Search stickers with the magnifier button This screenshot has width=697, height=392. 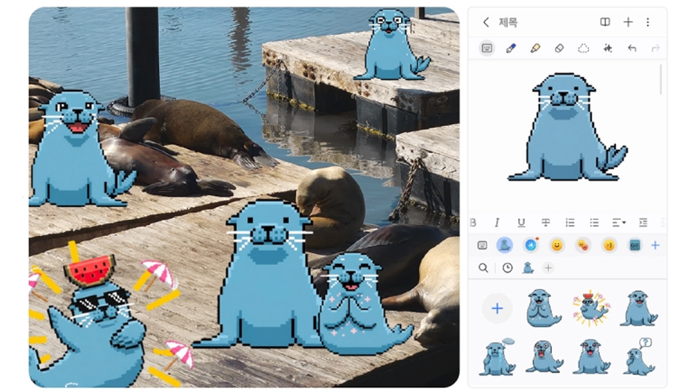pos(483,268)
